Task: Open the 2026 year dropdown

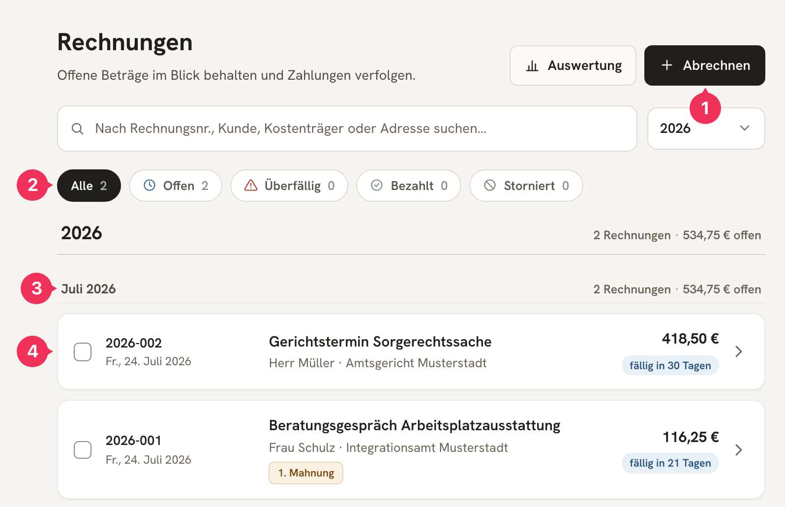Action: point(706,128)
